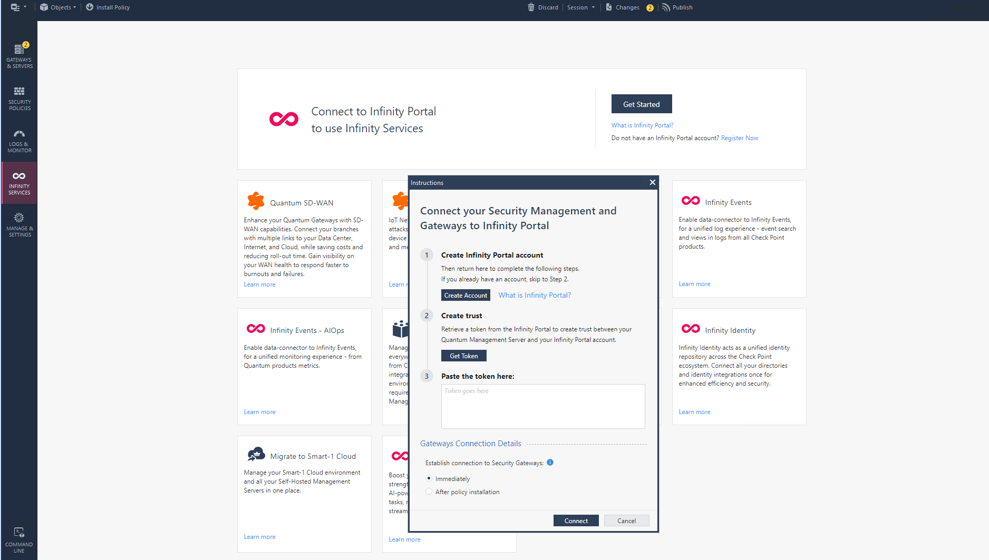Open the Changes item in toolbar

(x=623, y=7)
